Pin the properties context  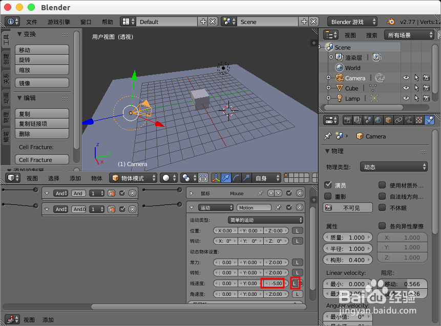[x=327, y=136]
